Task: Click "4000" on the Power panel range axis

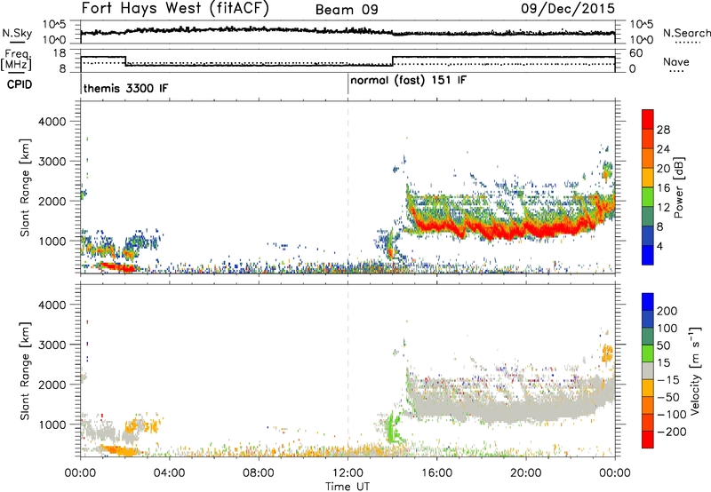Action: tap(52, 122)
